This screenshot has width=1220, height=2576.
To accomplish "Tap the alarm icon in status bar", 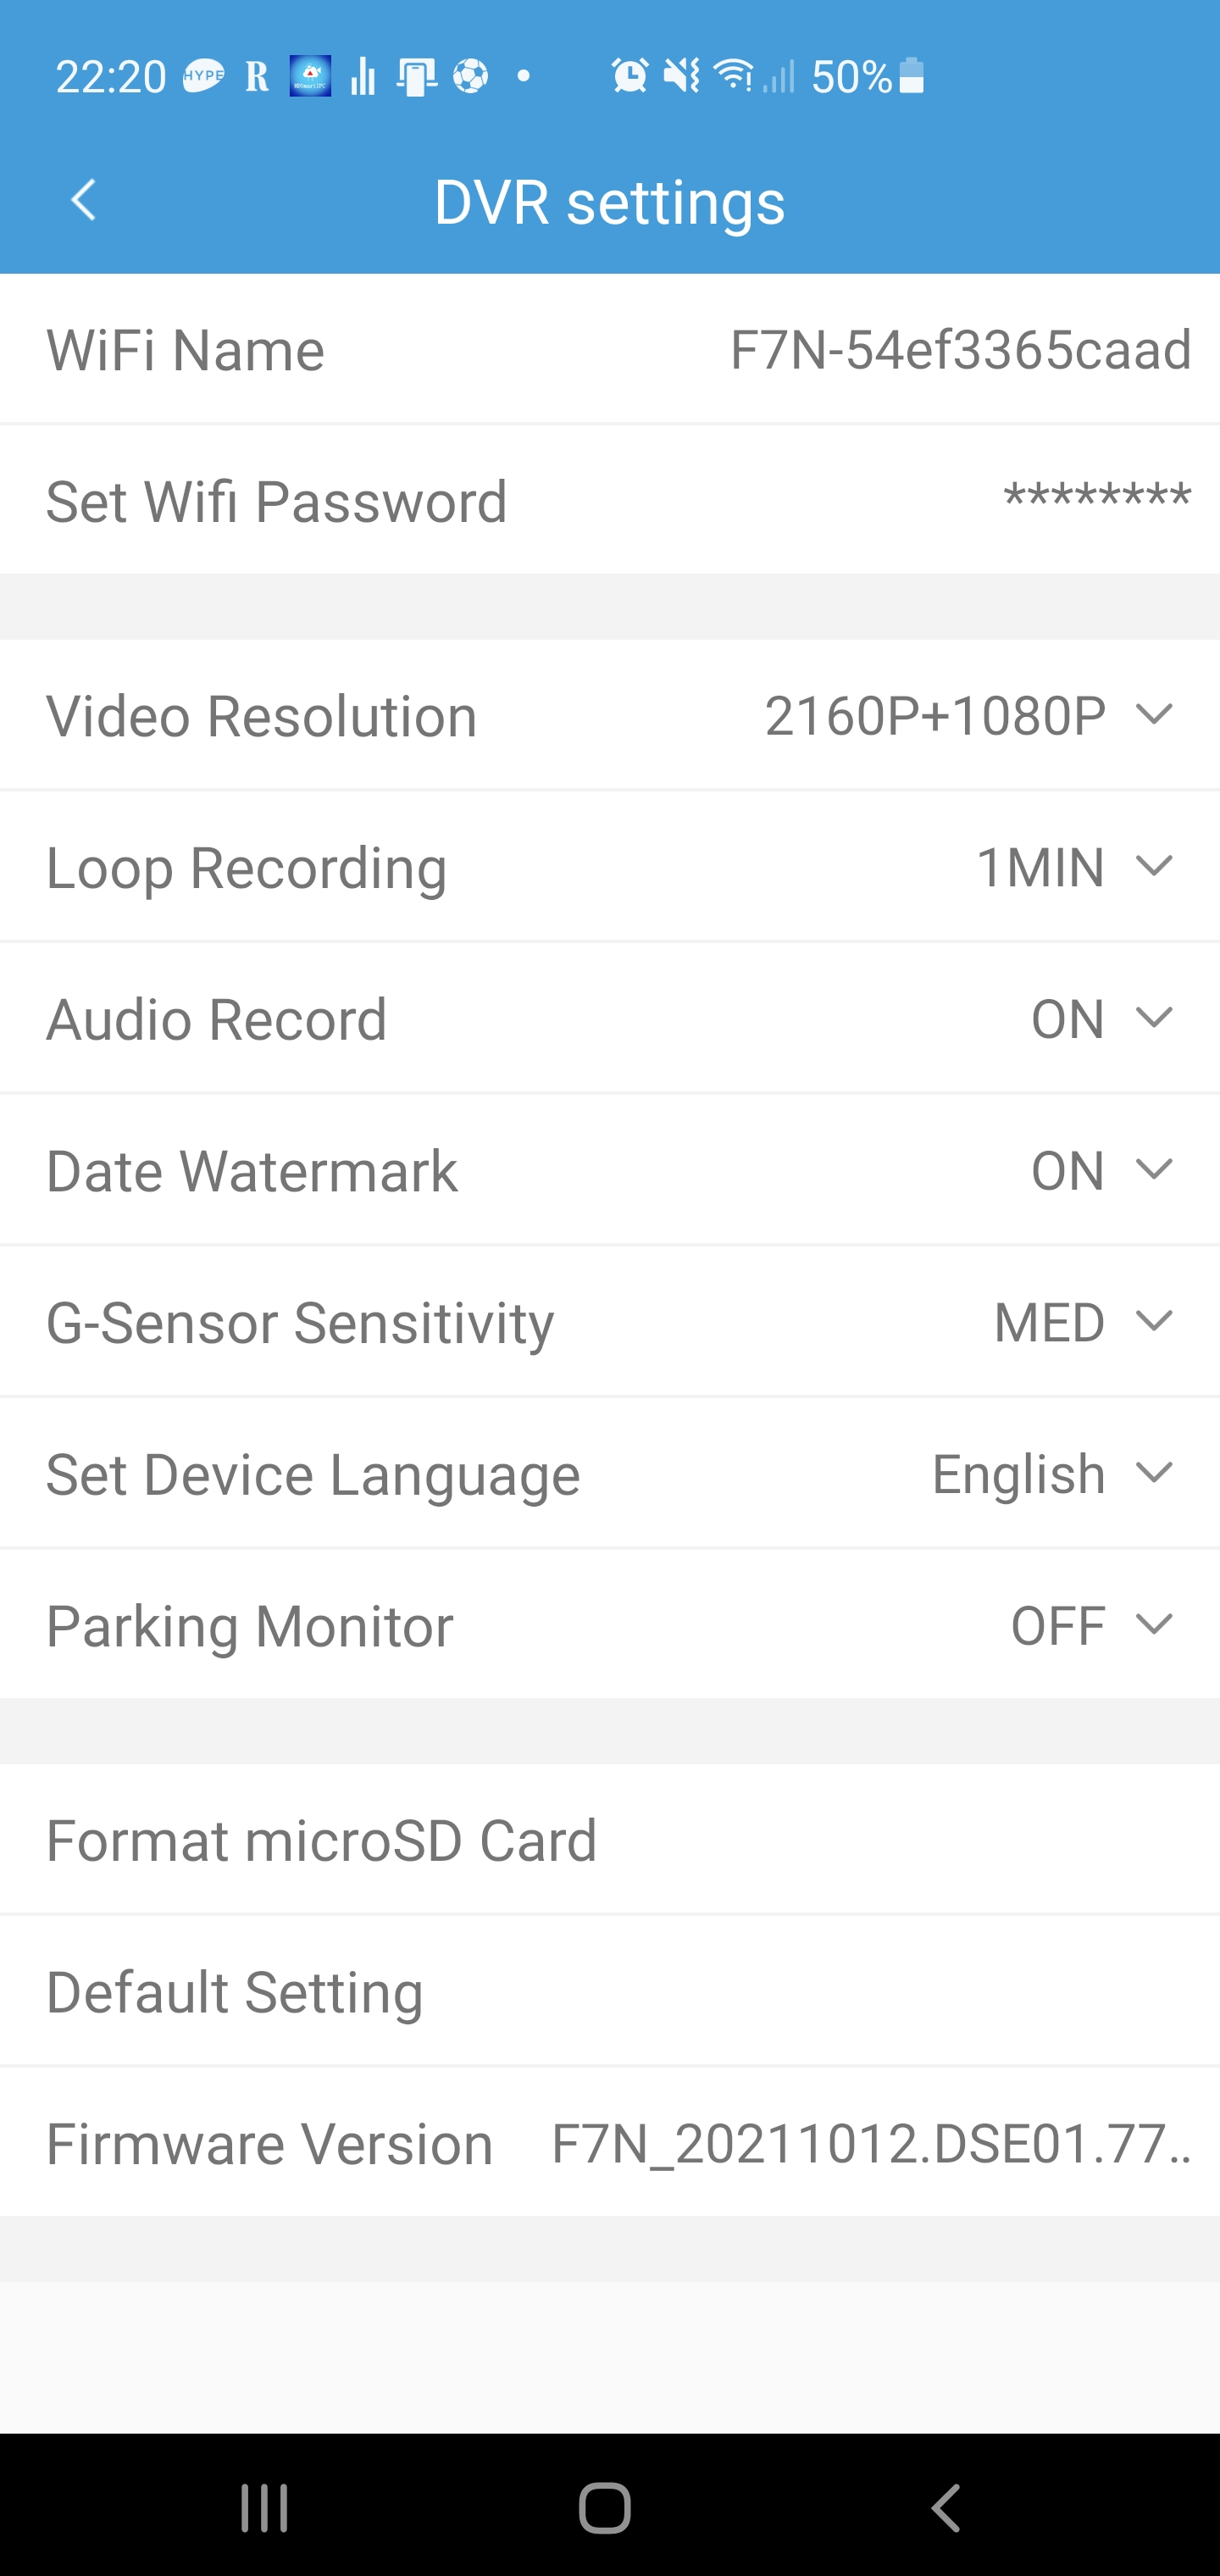I will pos(629,76).
